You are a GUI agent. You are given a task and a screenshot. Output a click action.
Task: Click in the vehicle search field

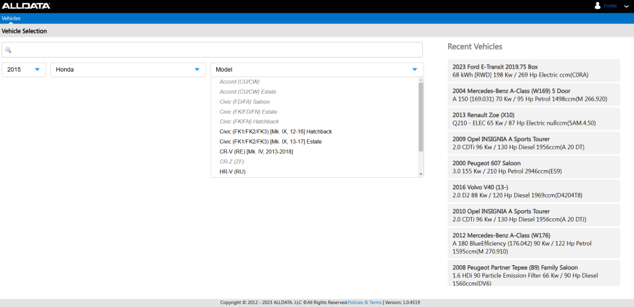(216, 50)
